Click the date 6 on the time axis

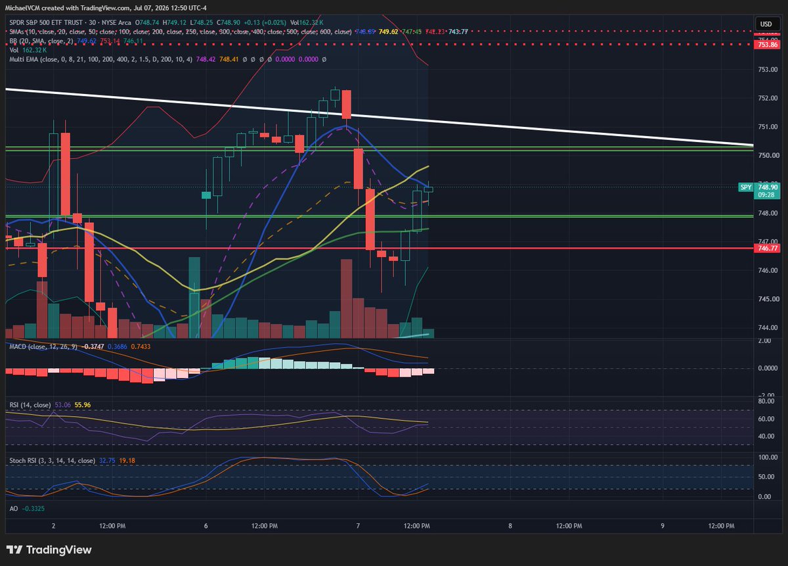206,526
